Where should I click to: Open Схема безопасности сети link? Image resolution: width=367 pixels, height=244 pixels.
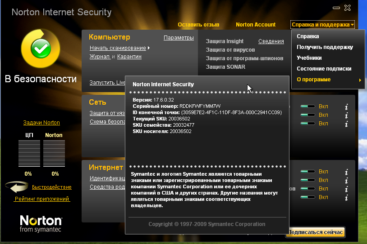(x=107, y=121)
